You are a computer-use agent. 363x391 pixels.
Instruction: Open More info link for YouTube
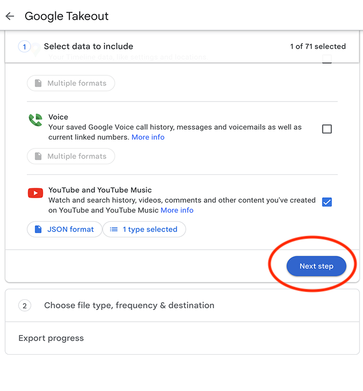(177, 211)
